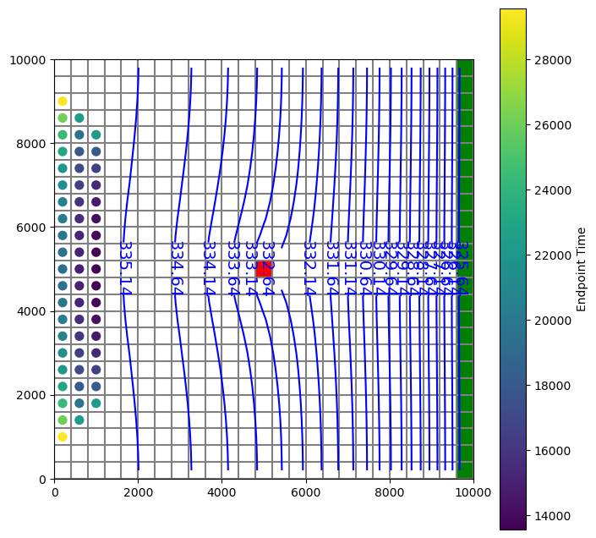Click the 20000 colorbar tick label
The image size is (596, 538).
pos(553,321)
